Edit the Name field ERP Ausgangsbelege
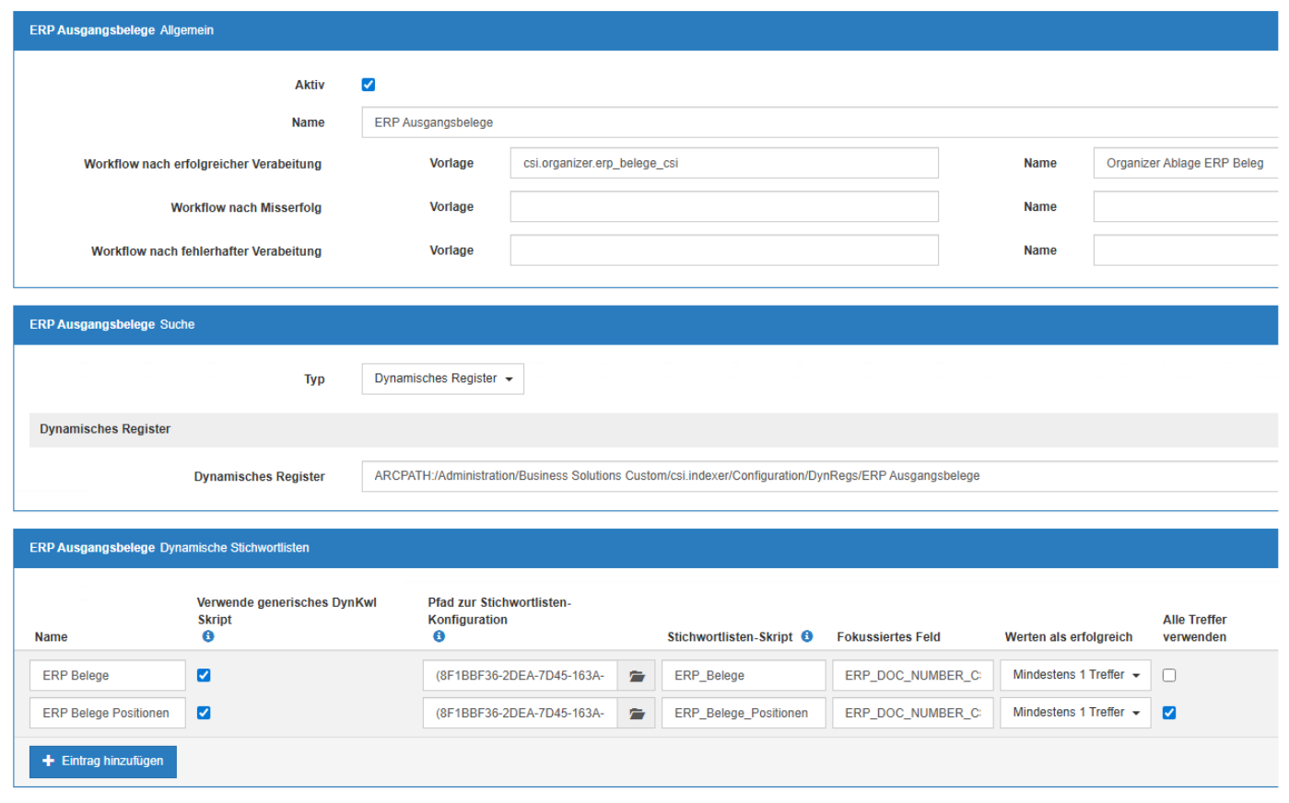The height and width of the screenshot is (803, 1289). (x=819, y=122)
